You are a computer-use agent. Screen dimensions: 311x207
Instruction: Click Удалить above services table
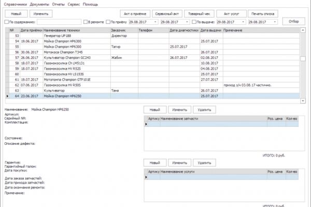[x=204, y=163]
